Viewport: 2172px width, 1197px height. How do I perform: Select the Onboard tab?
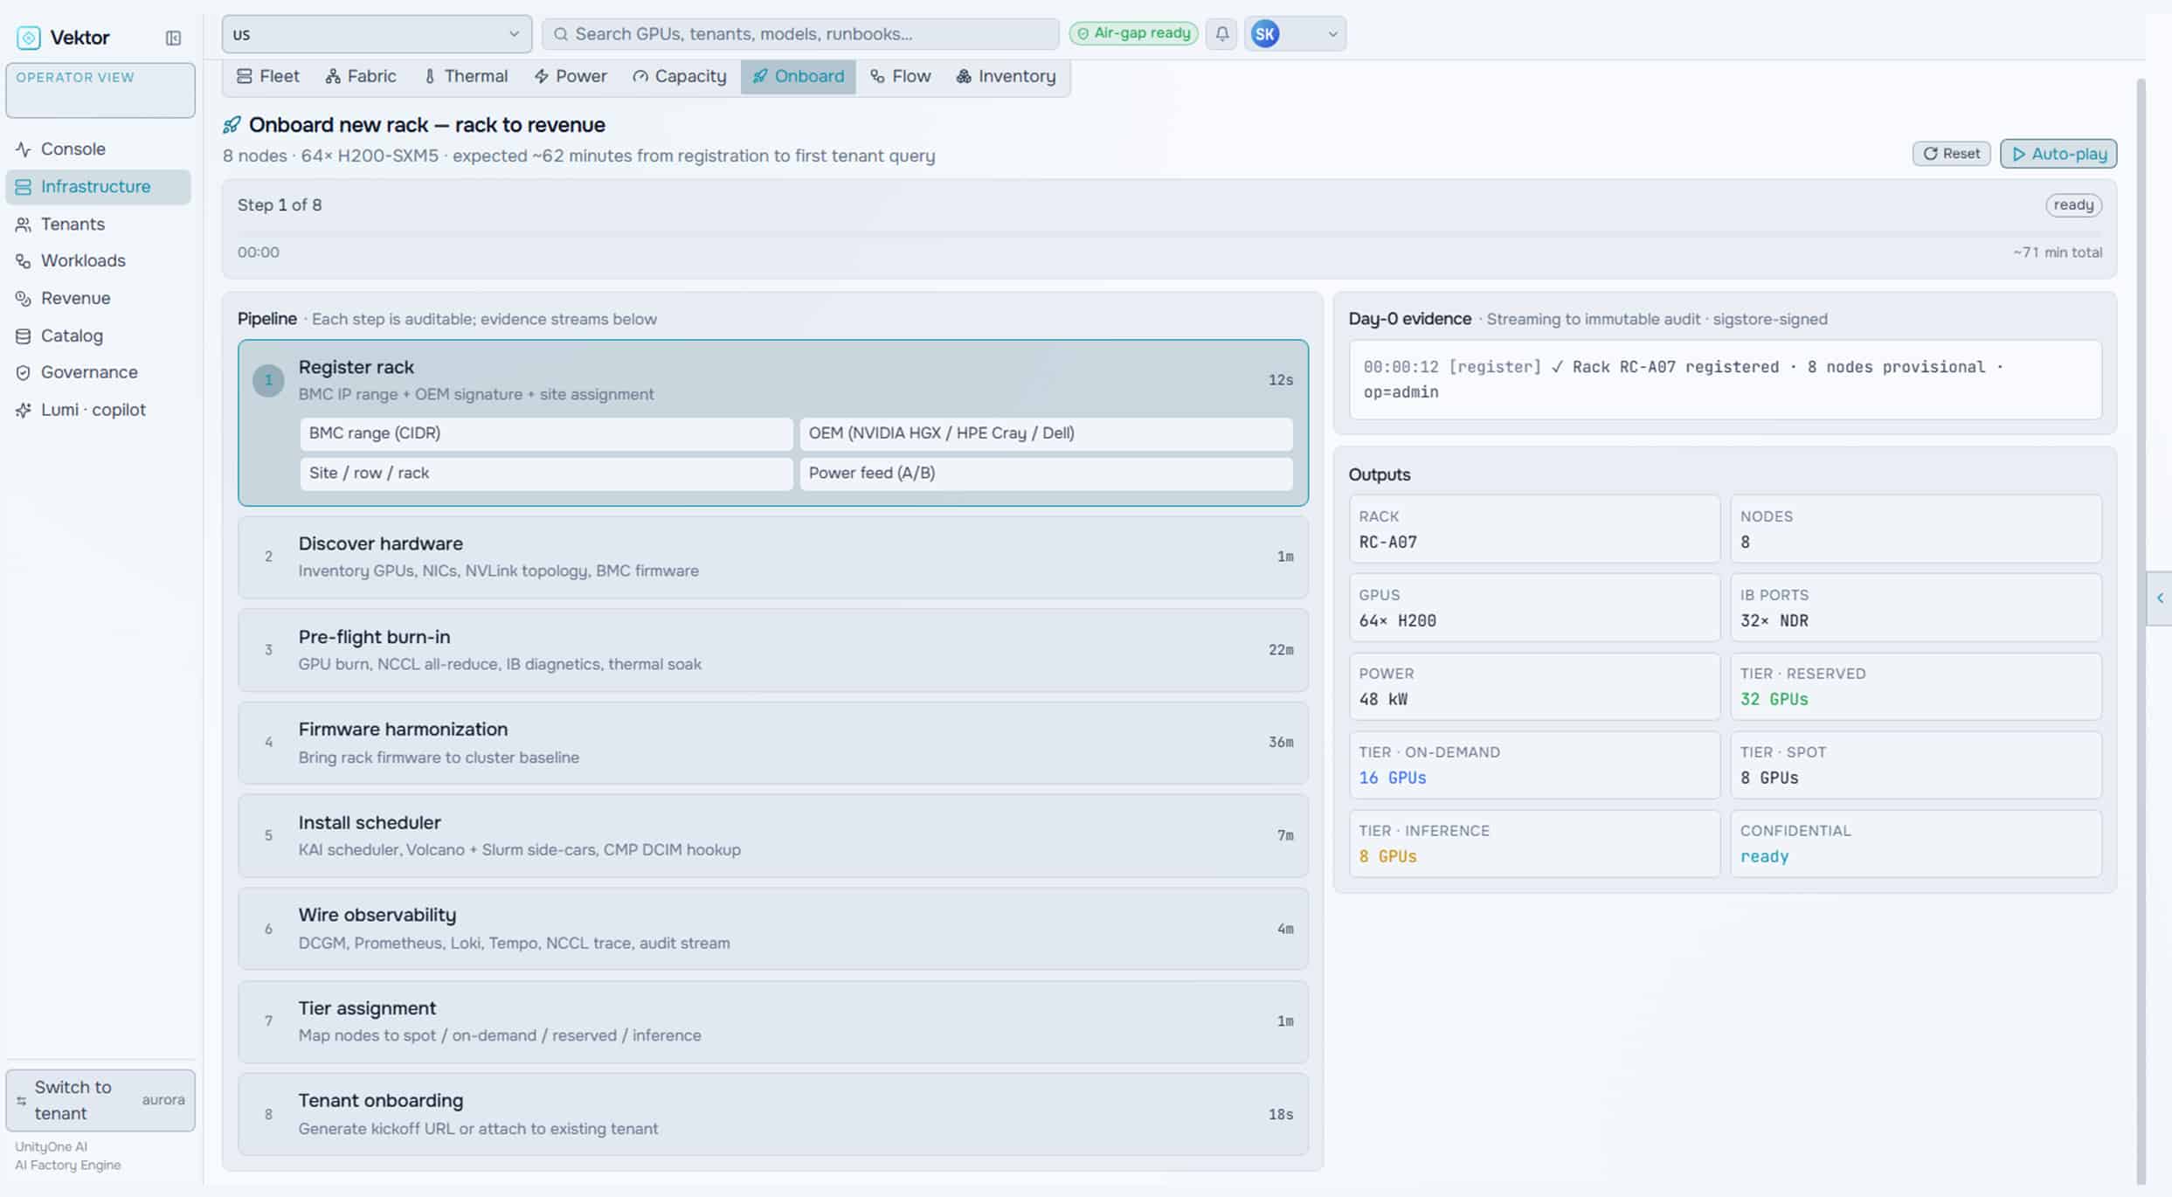tap(798, 77)
